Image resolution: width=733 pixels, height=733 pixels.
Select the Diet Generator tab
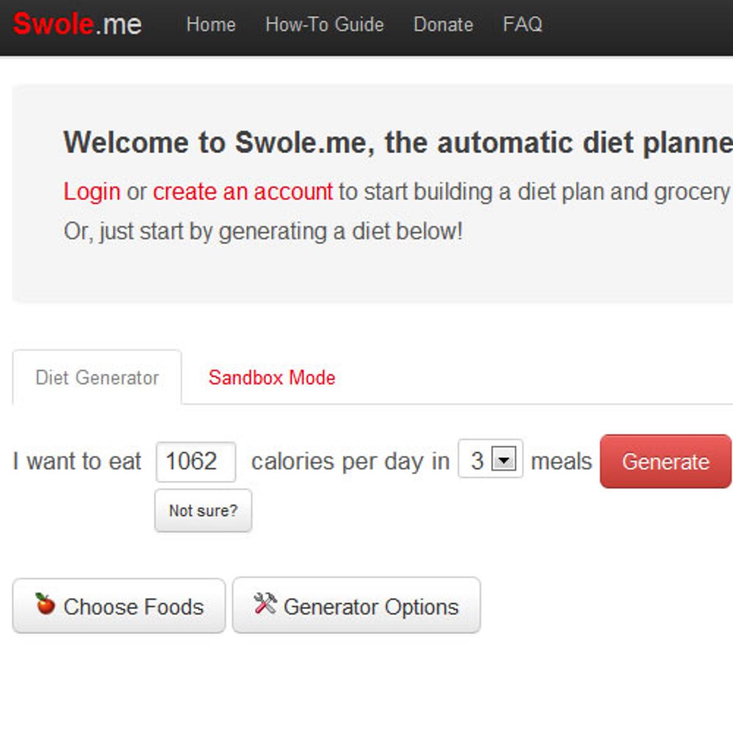point(97,377)
